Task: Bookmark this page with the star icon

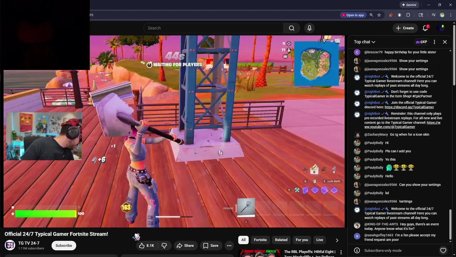Action: point(379,15)
